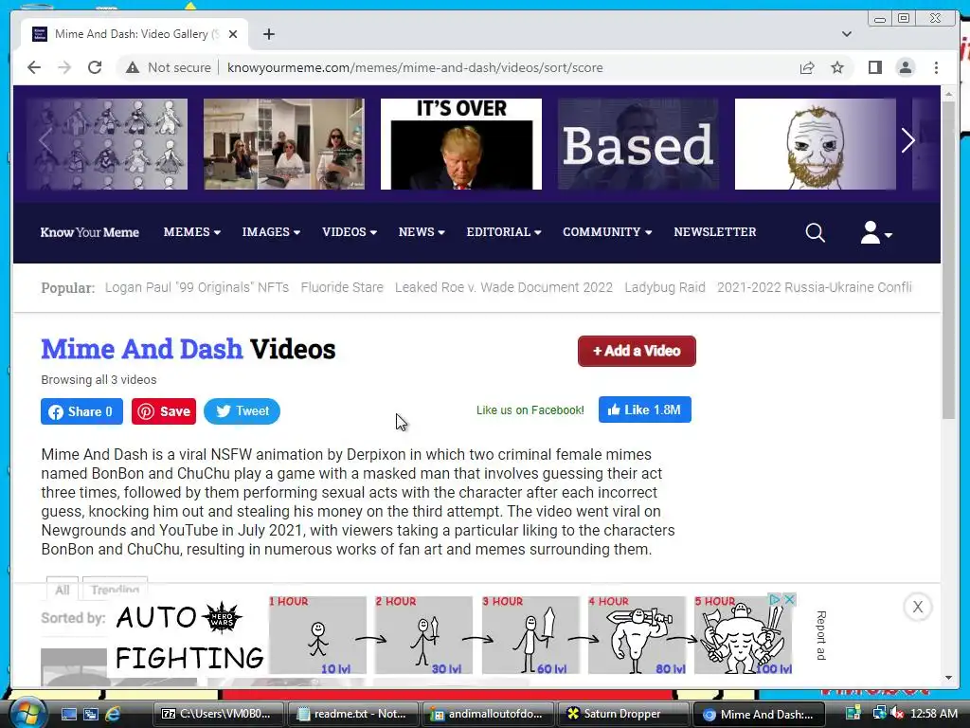Open the IT'S OVER carousel thumbnail

461,144
